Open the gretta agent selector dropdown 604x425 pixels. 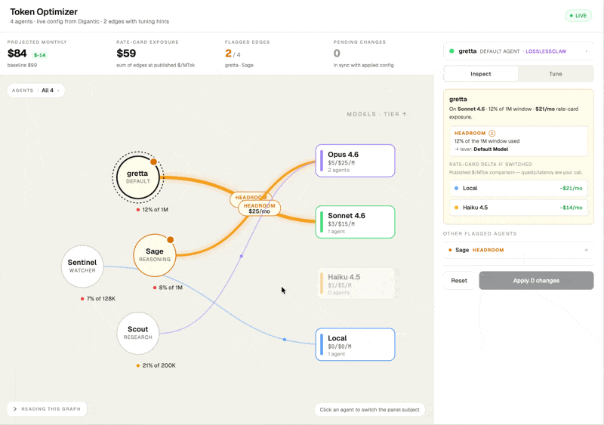pyautogui.click(x=519, y=51)
